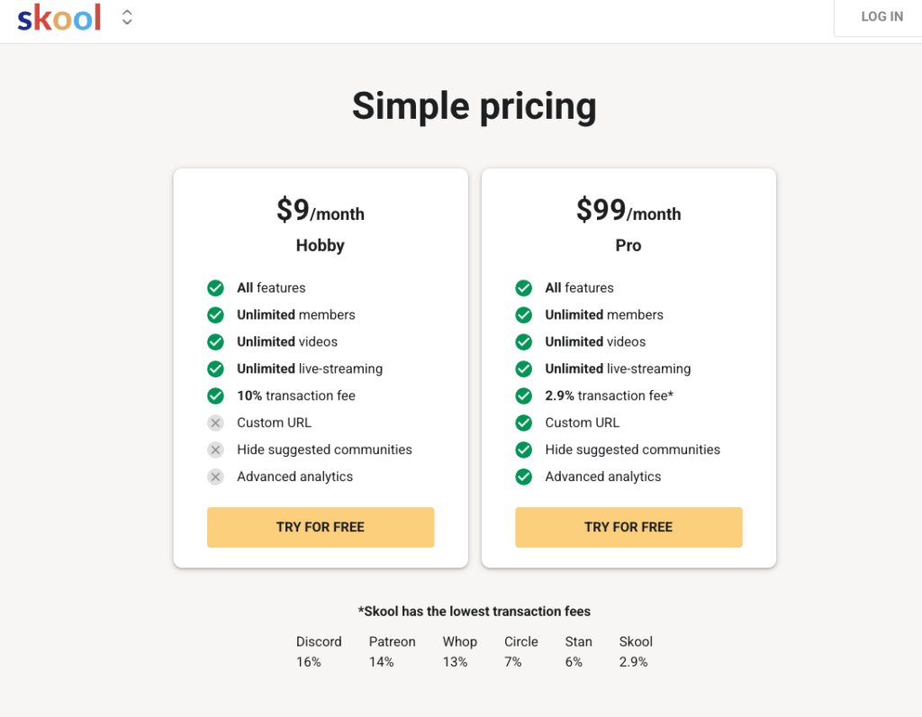Click the gray X beside Custom URL on Hobby
This screenshot has height=717, width=922.
(215, 422)
